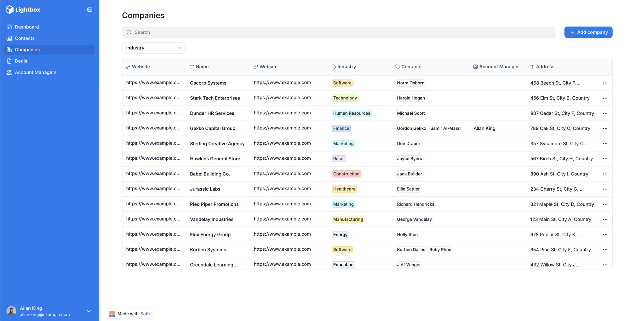Click the Address column header
Viewport: 630px width, 321px height.
[x=542, y=67]
